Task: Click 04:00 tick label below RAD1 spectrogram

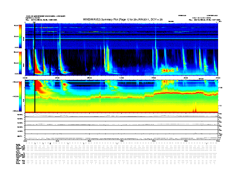Action: point(57,78)
